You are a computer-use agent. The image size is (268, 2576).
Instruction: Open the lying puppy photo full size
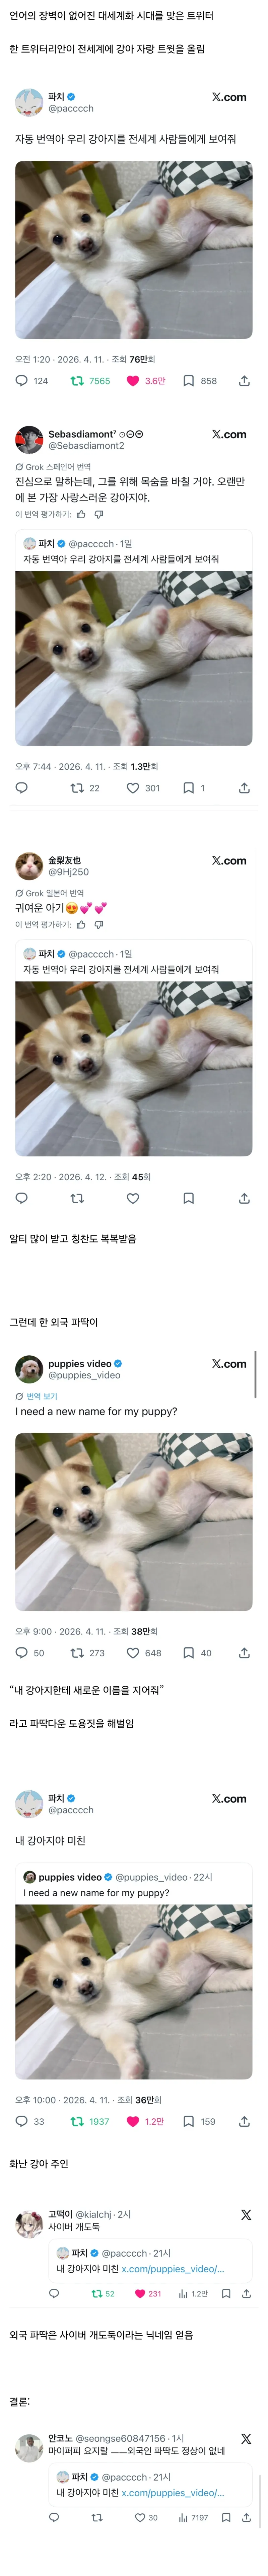pyautogui.click(x=134, y=250)
